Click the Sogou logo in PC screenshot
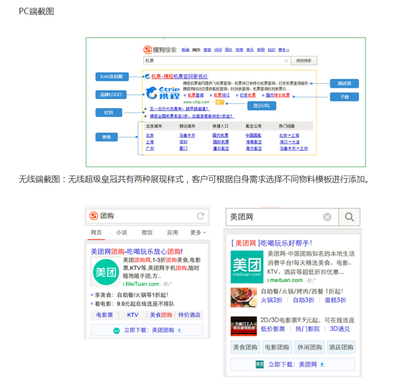The height and width of the screenshot is (391, 394). tap(160, 49)
